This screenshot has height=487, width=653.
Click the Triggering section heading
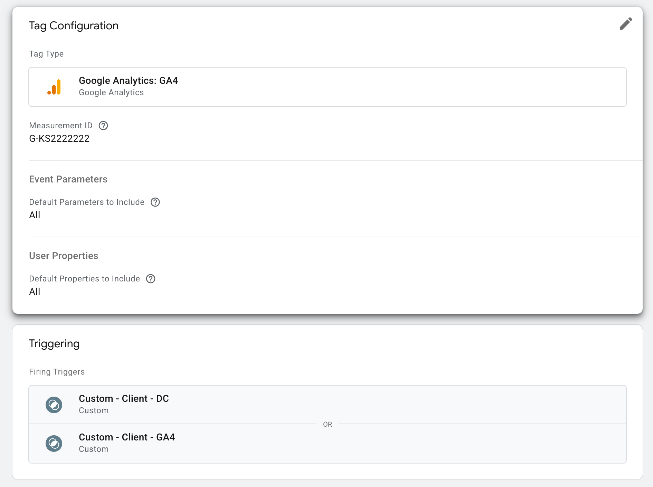tap(54, 344)
